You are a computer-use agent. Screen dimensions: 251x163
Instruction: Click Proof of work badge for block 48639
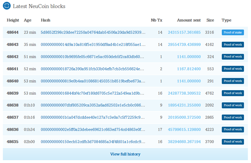(233, 93)
